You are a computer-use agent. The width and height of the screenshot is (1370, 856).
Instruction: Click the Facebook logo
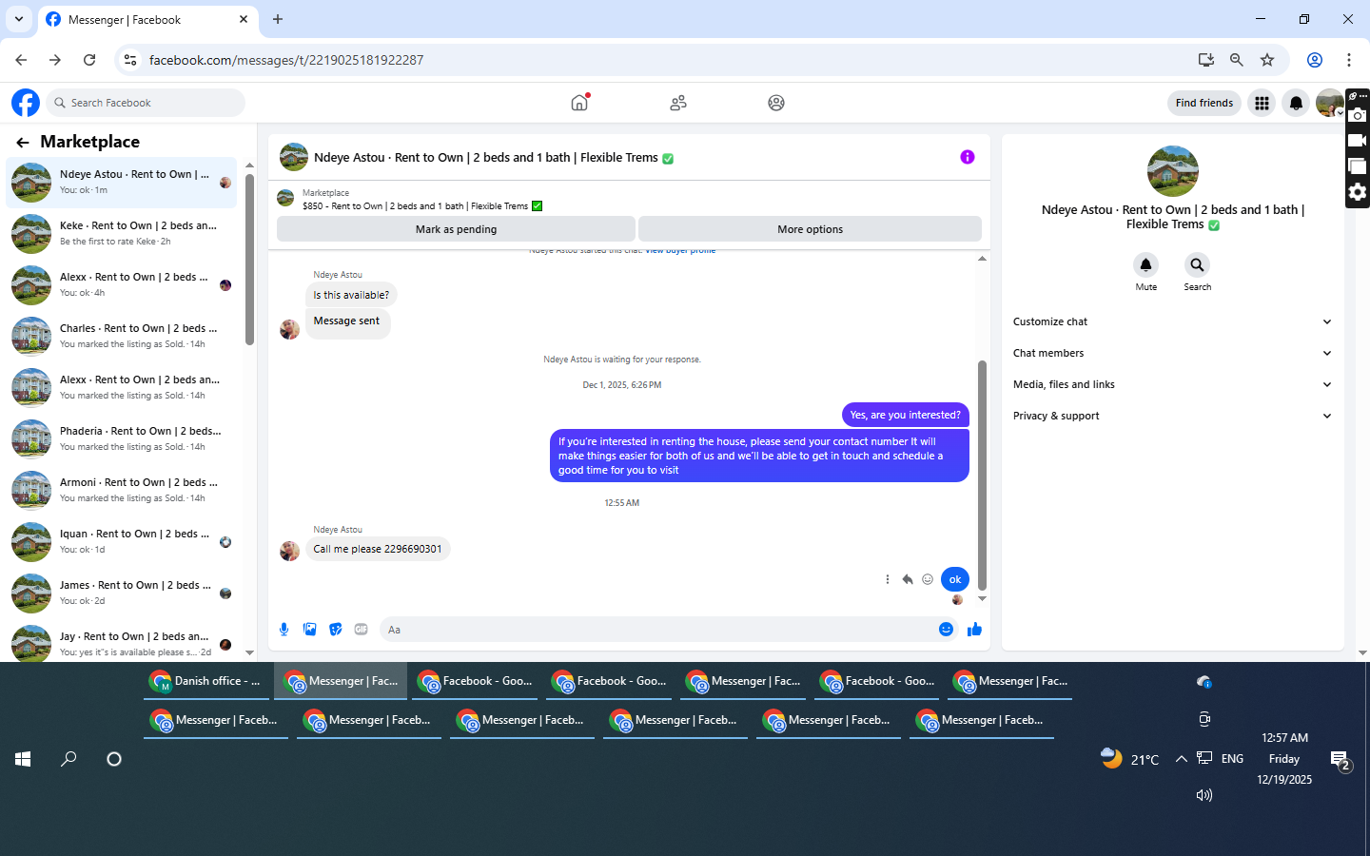click(26, 103)
